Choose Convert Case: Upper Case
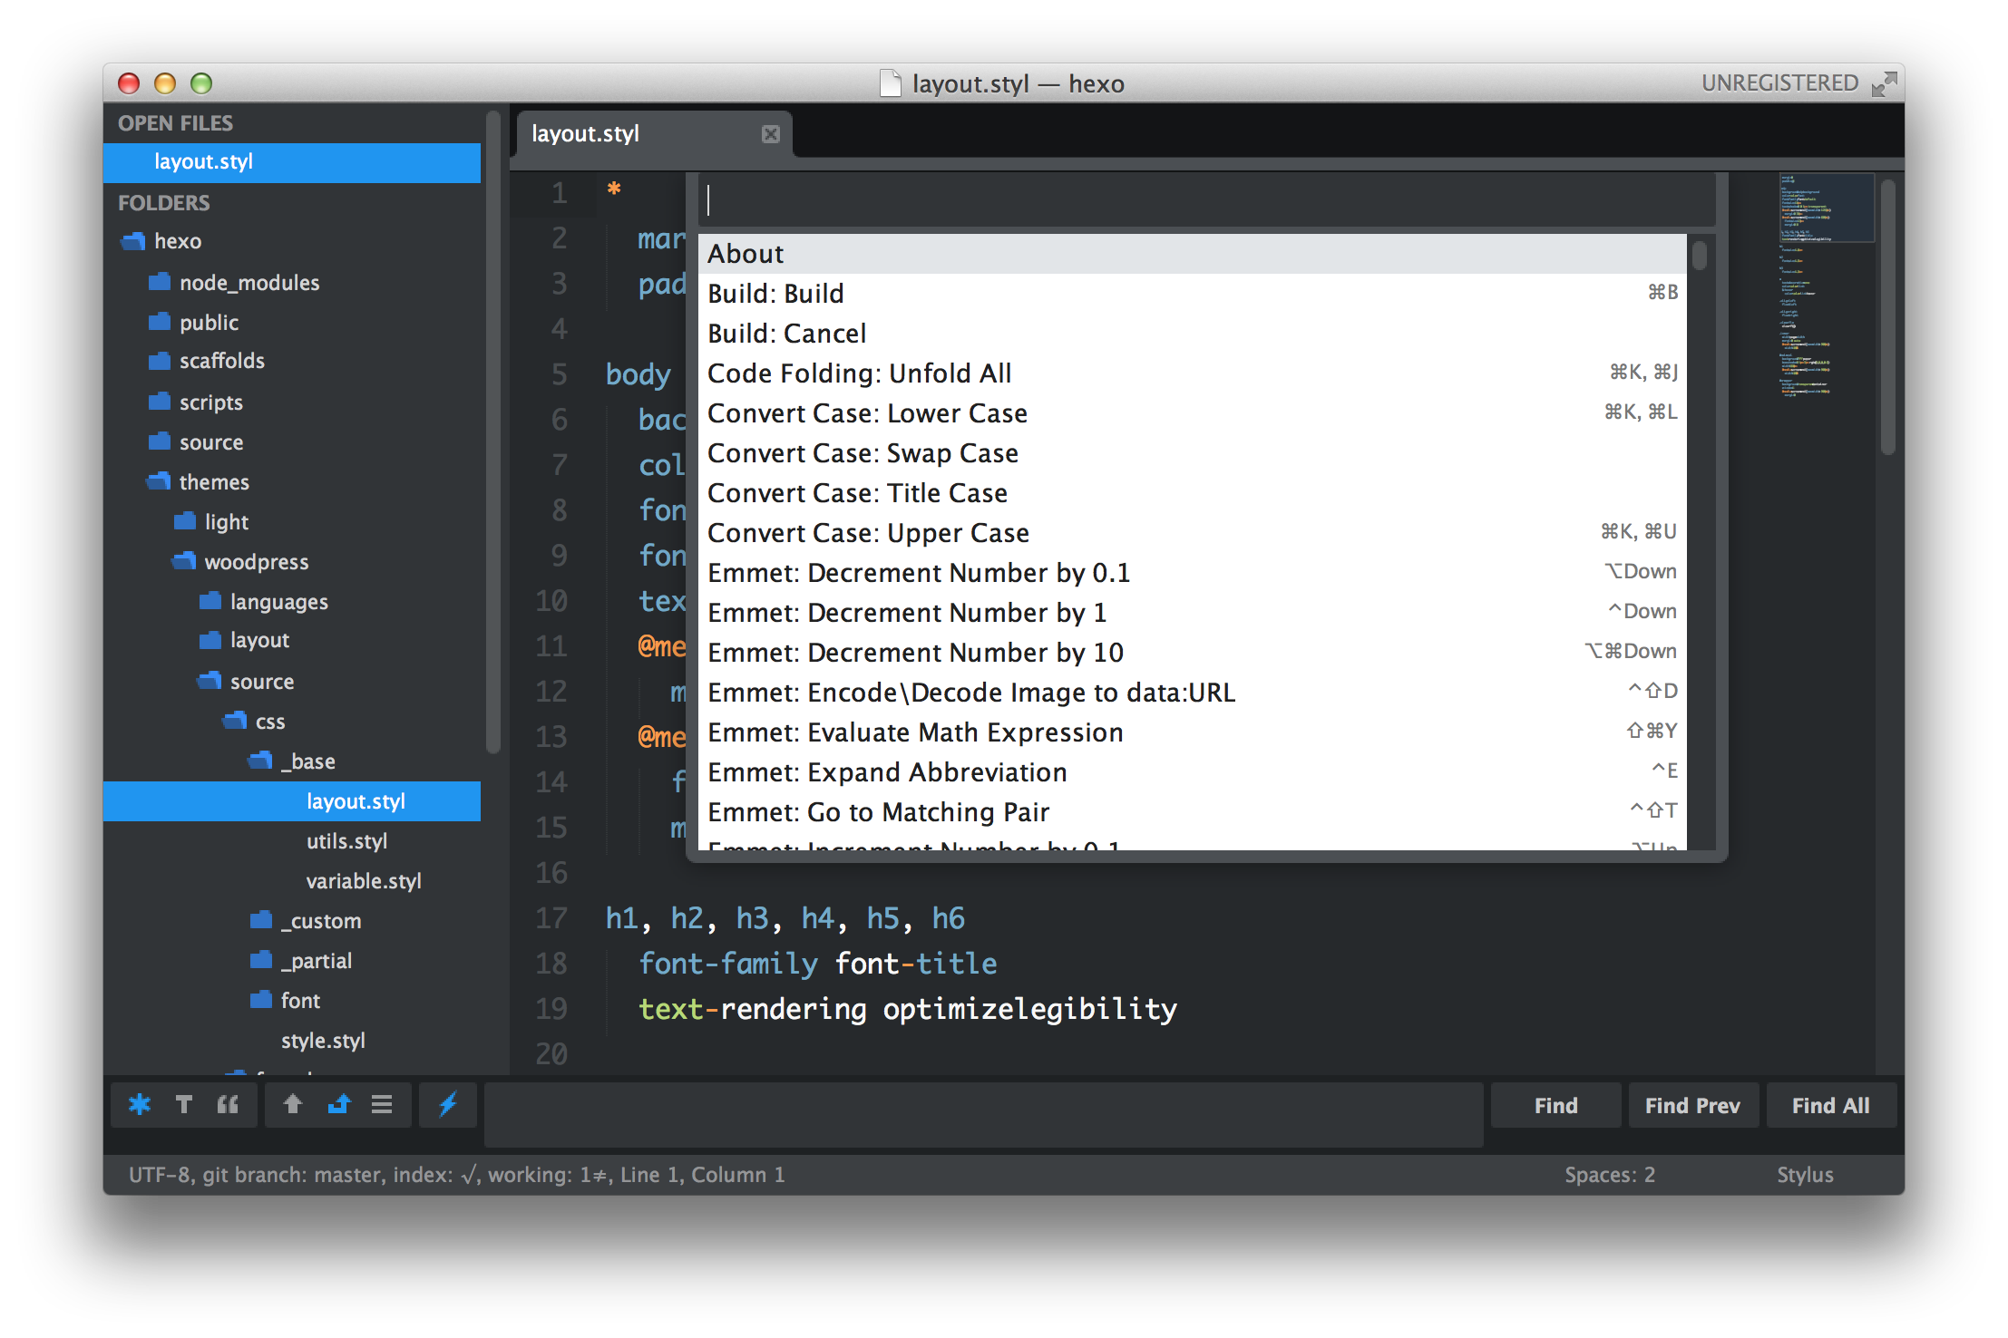This screenshot has height=1338, width=2008. [1192, 533]
